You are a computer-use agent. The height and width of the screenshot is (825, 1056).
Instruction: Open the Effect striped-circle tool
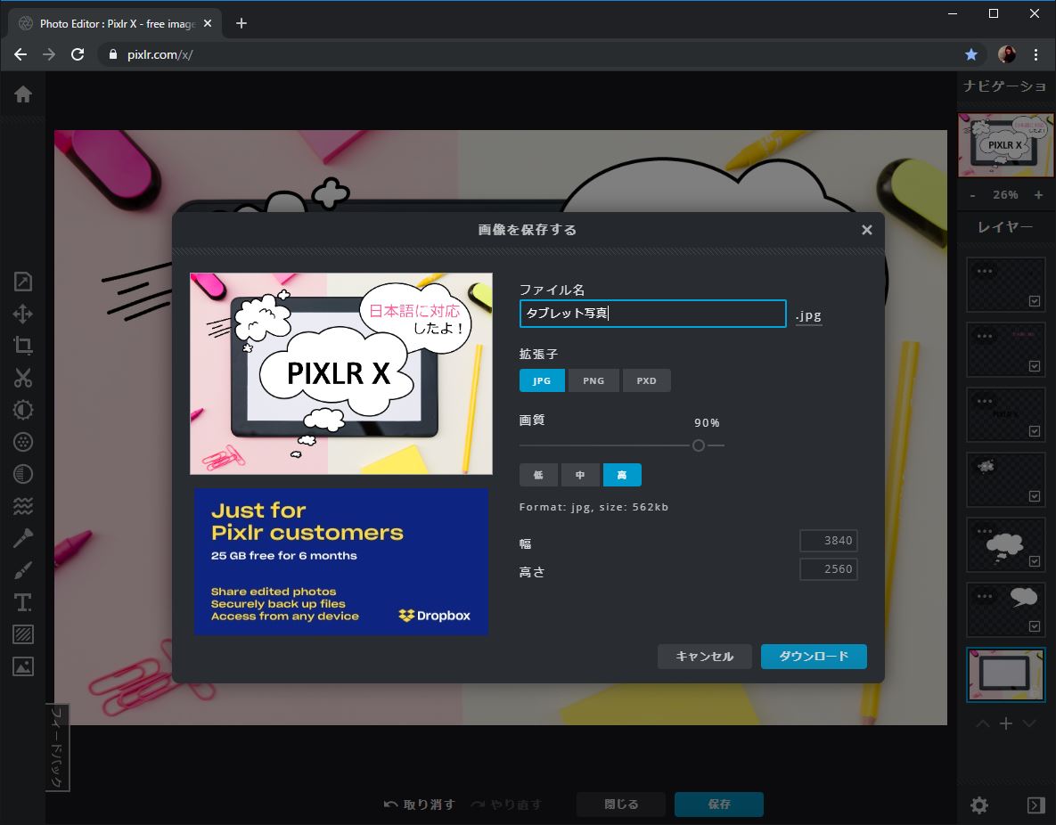(23, 474)
